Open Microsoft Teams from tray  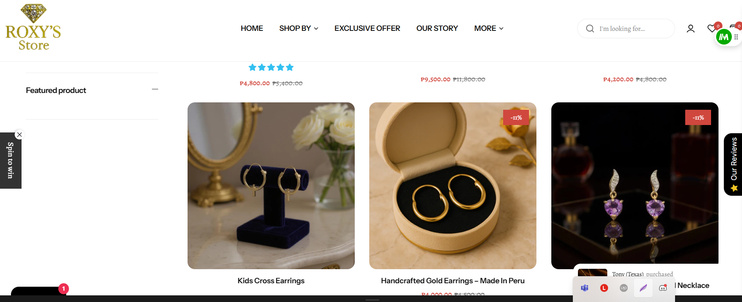click(585, 288)
